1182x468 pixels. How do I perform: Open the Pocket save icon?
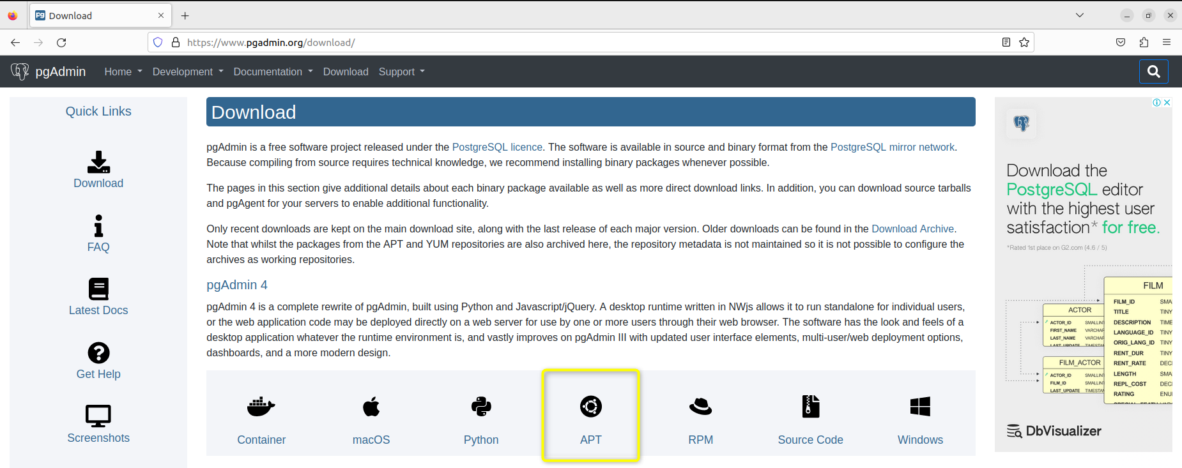pyautogui.click(x=1121, y=42)
